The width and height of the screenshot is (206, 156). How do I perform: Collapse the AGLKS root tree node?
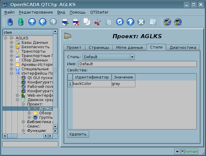point(6,38)
